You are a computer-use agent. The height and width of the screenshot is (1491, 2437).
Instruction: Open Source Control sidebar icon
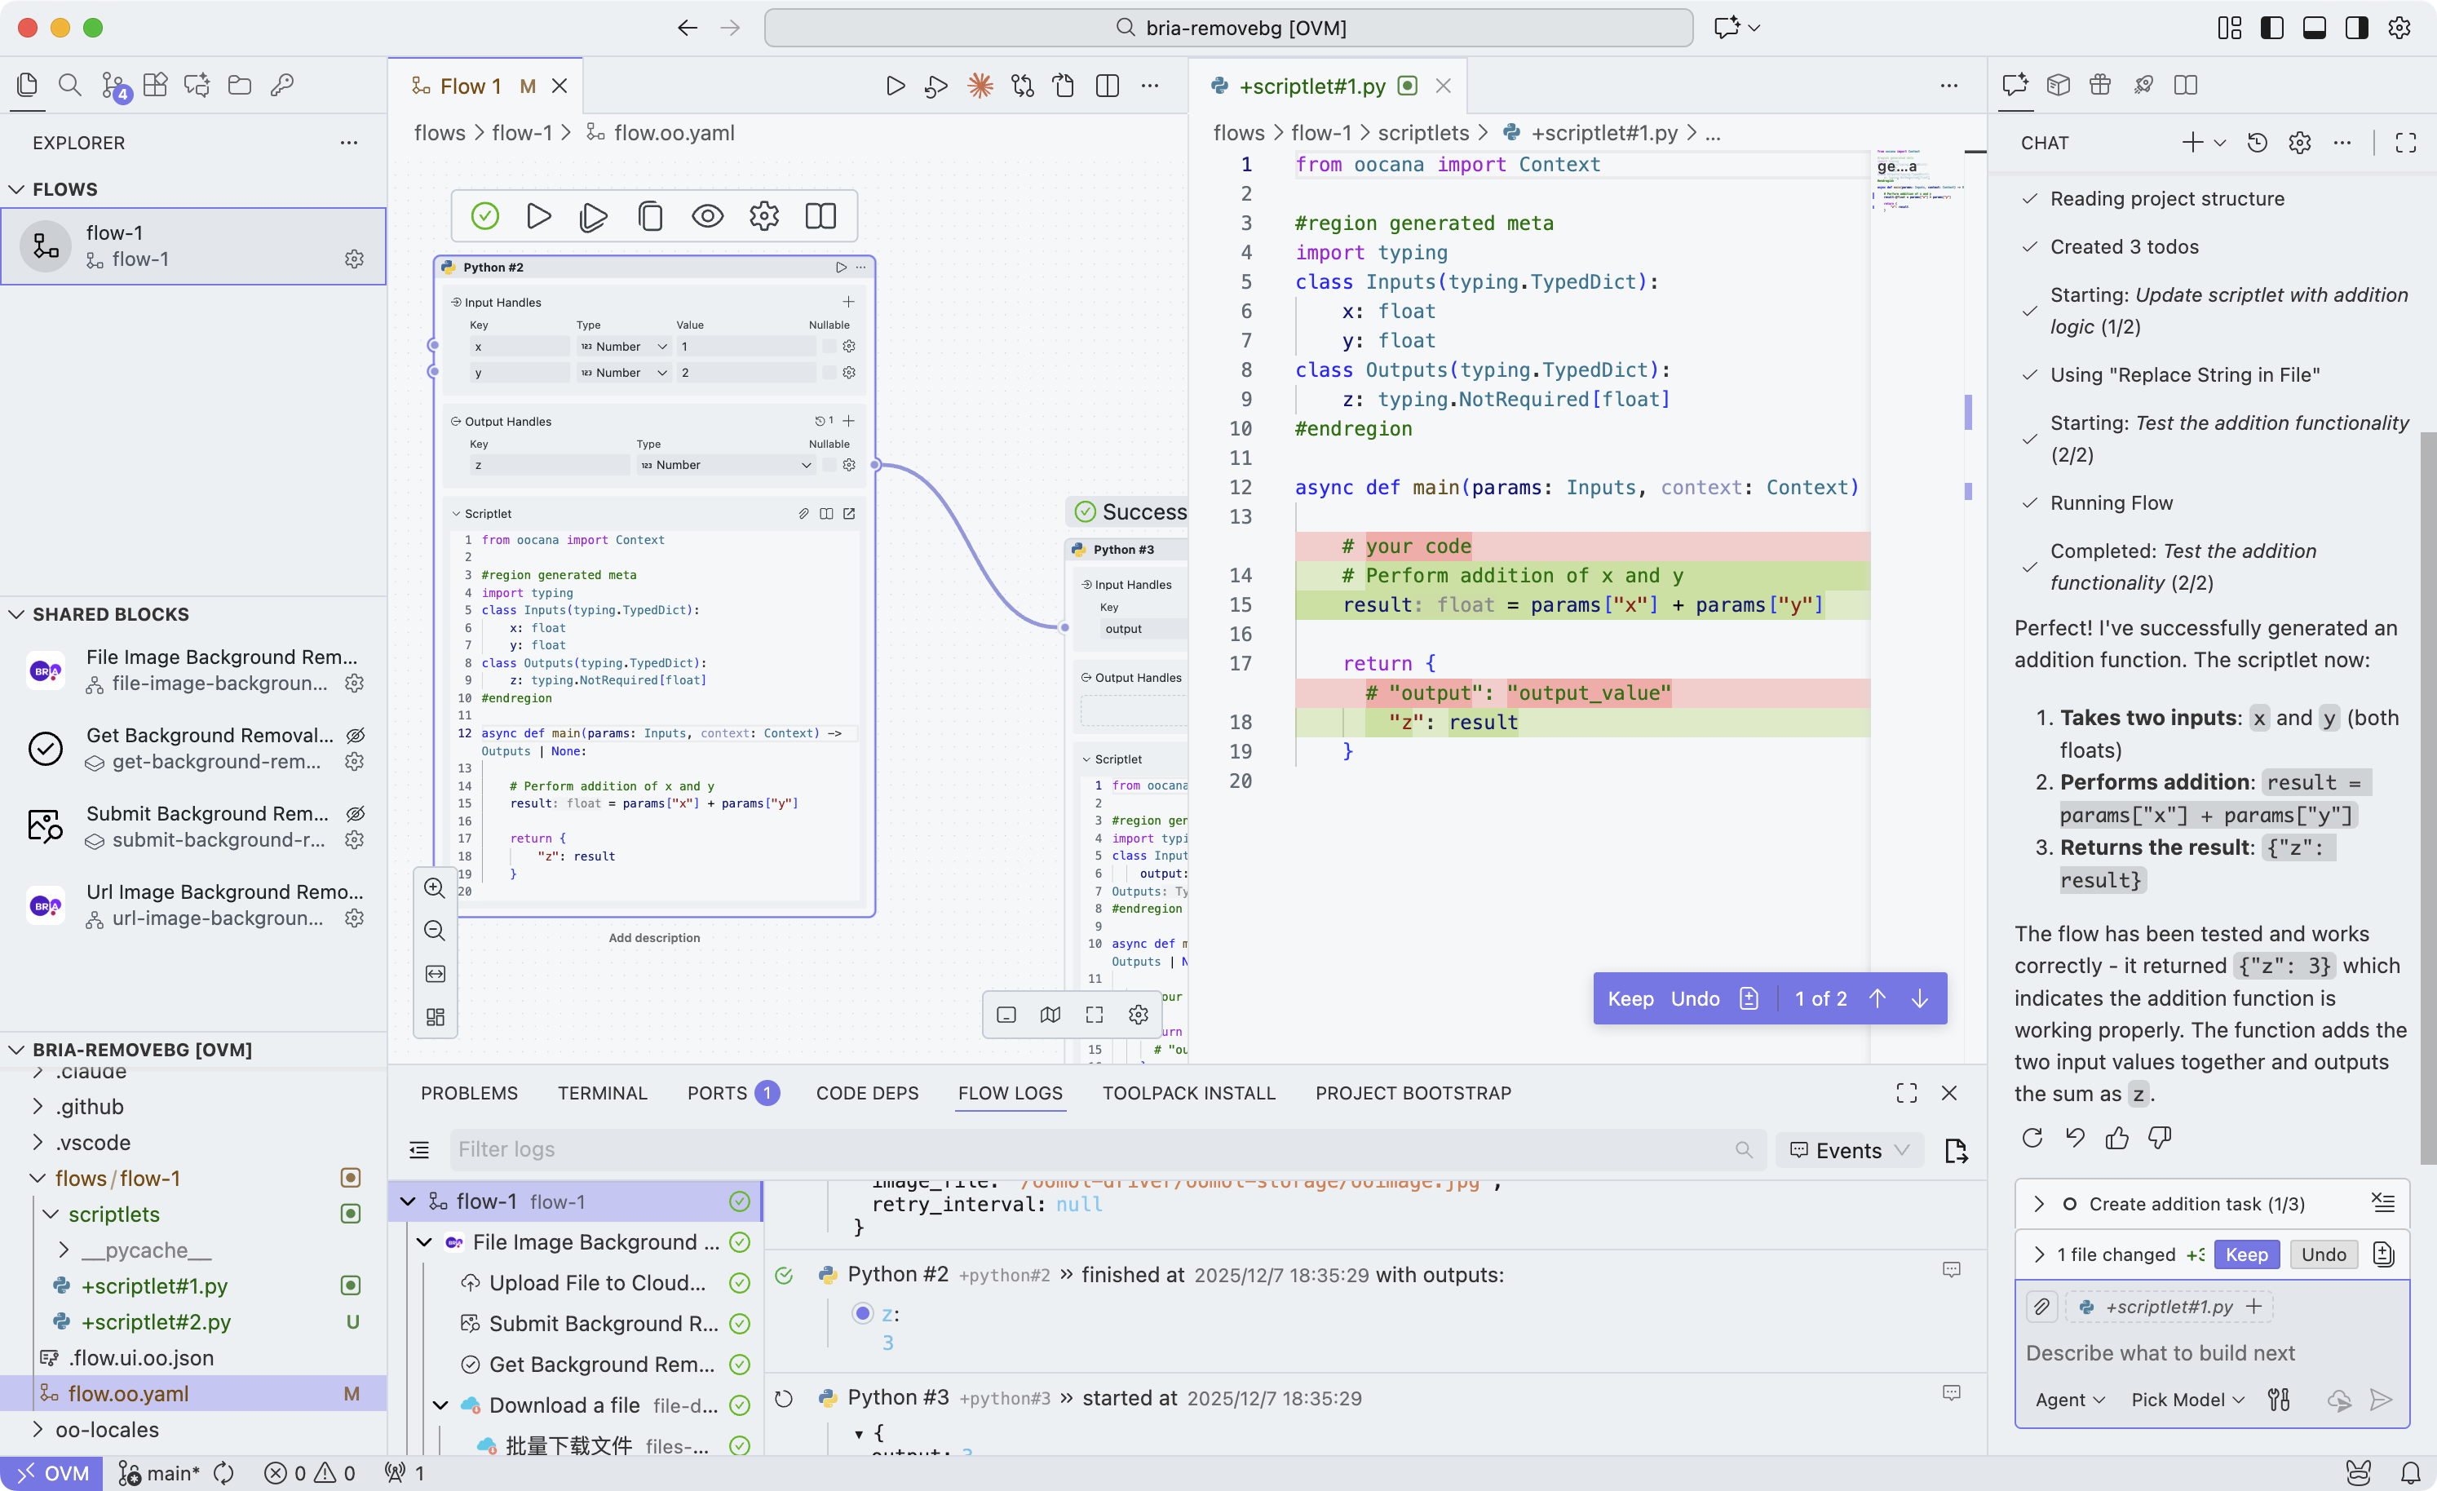tap(113, 86)
